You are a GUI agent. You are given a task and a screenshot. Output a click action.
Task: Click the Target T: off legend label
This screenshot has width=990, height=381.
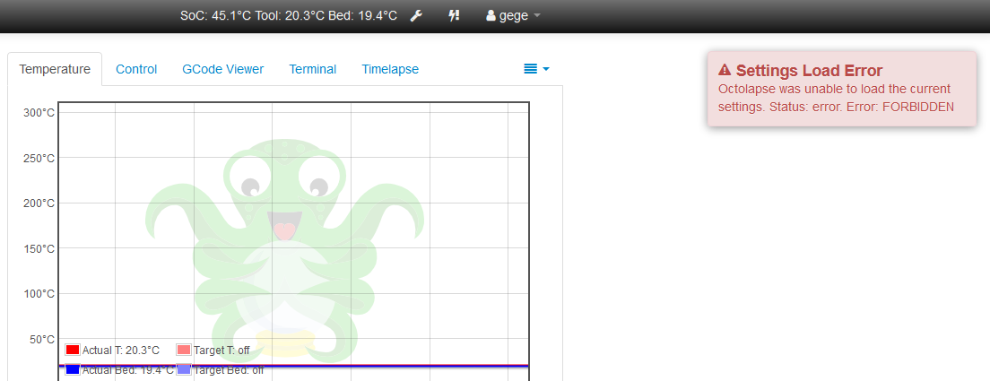coord(221,351)
